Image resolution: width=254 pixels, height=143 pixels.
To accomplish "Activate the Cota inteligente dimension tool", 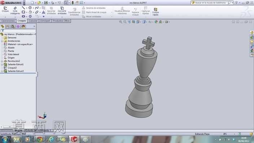I will (x=15, y=10).
